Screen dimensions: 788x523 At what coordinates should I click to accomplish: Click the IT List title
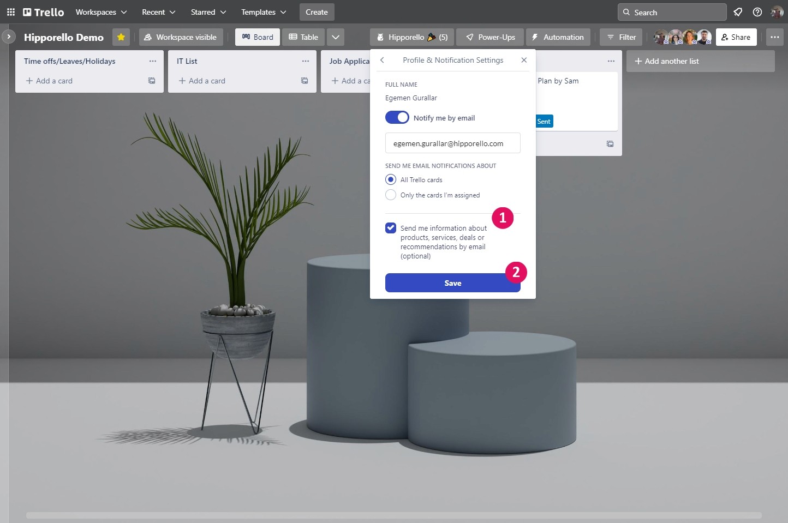[187, 61]
